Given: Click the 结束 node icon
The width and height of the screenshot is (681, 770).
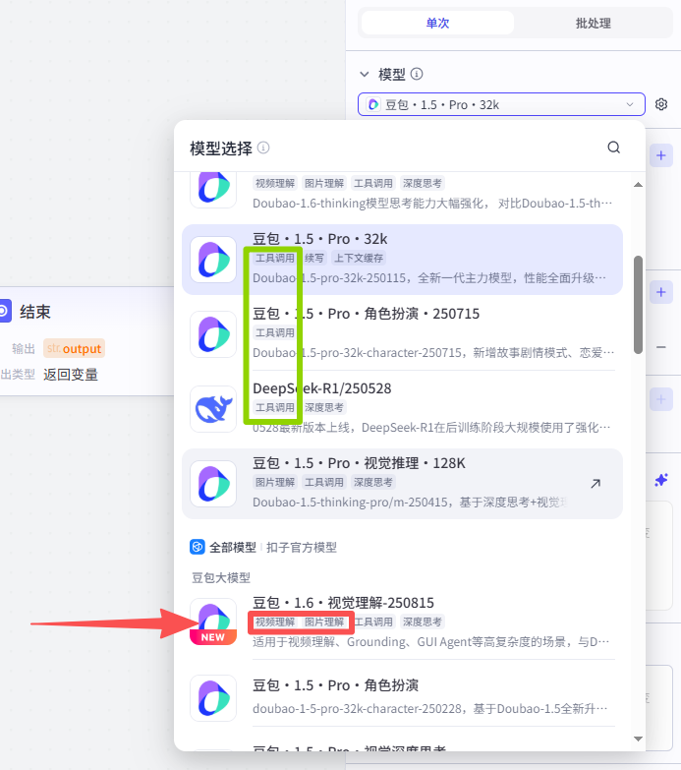Looking at the screenshot, I should pos(4,311).
